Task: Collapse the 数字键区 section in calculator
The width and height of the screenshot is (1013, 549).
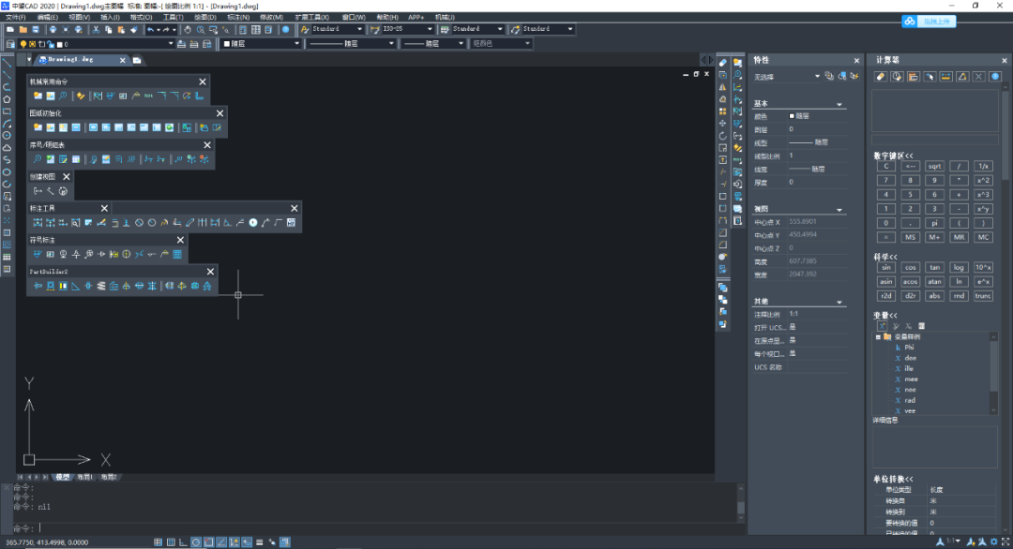Action: [x=894, y=156]
